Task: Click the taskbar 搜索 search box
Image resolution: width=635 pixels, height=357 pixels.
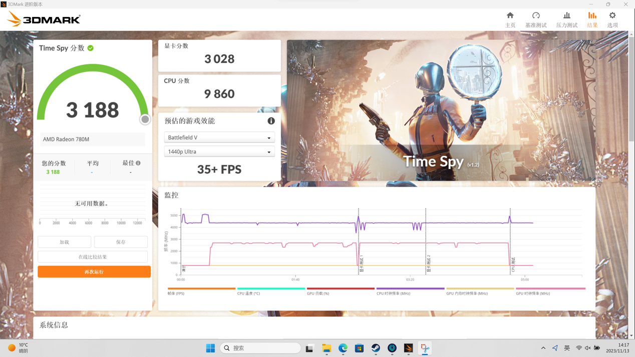Action: click(260, 348)
